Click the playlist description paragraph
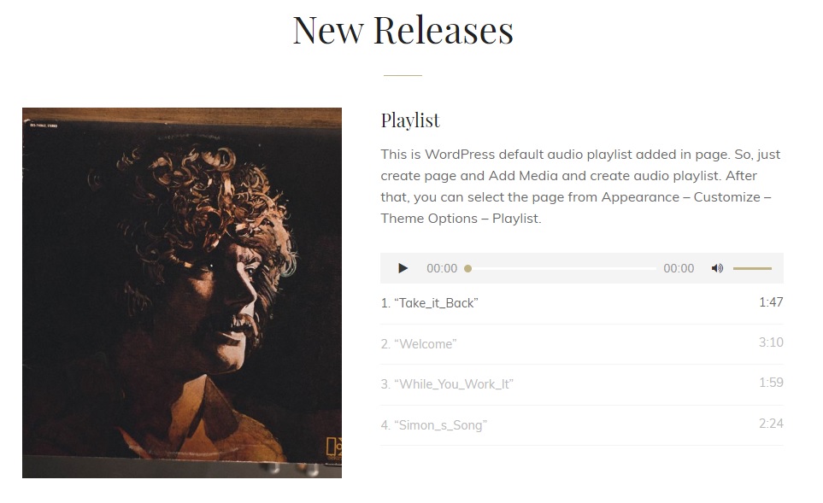This screenshot has width=823, height=503. click(581, 186)
